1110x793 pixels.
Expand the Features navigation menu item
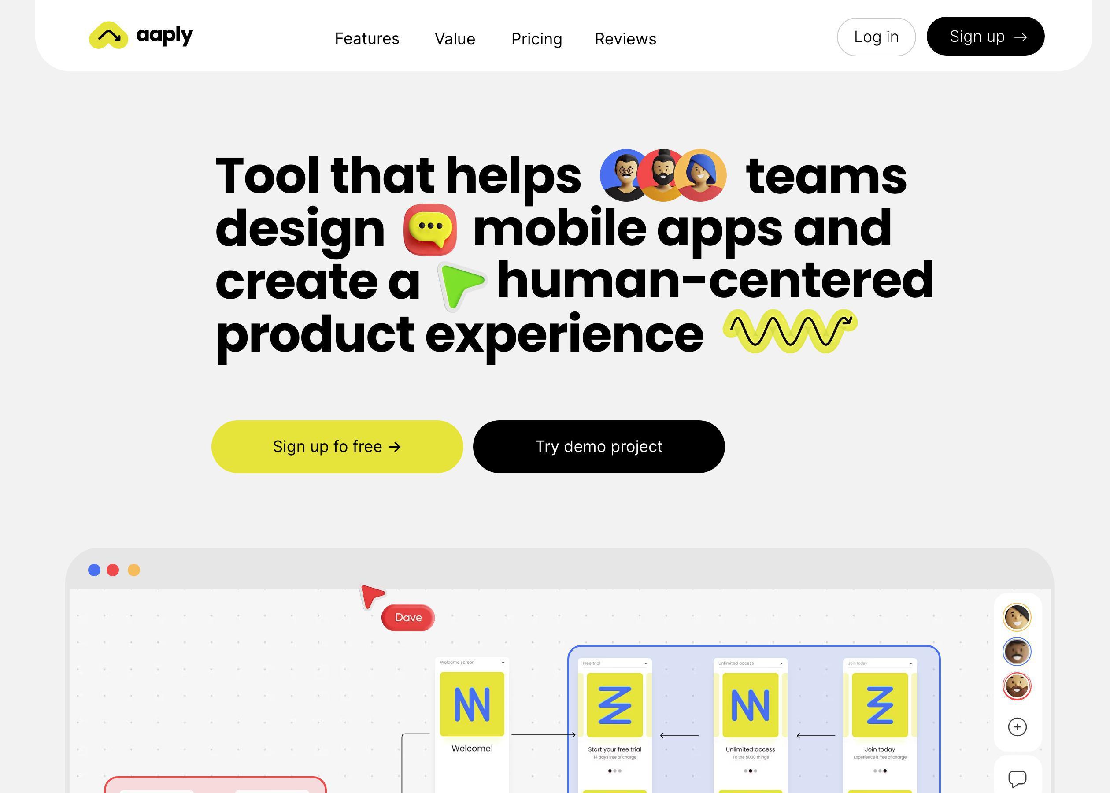(366, 38)
